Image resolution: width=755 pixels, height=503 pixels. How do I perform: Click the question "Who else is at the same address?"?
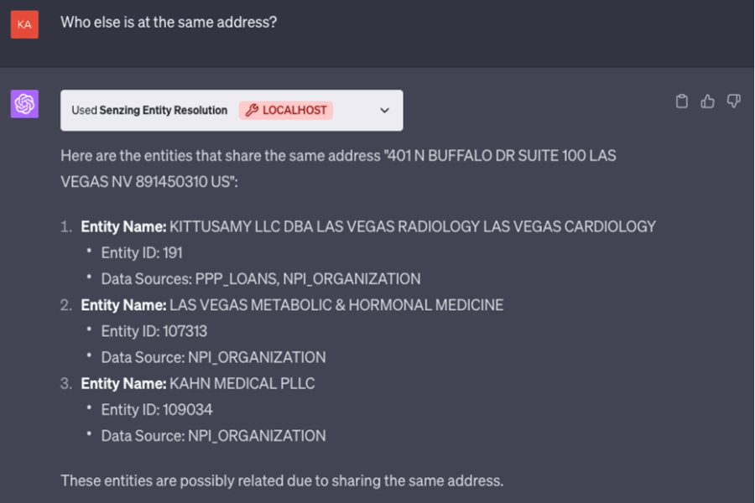(169, 23)
